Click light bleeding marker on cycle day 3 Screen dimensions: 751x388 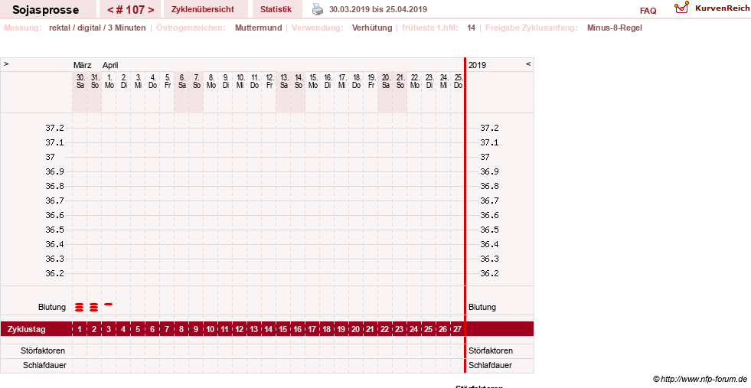tap(109, 304)
